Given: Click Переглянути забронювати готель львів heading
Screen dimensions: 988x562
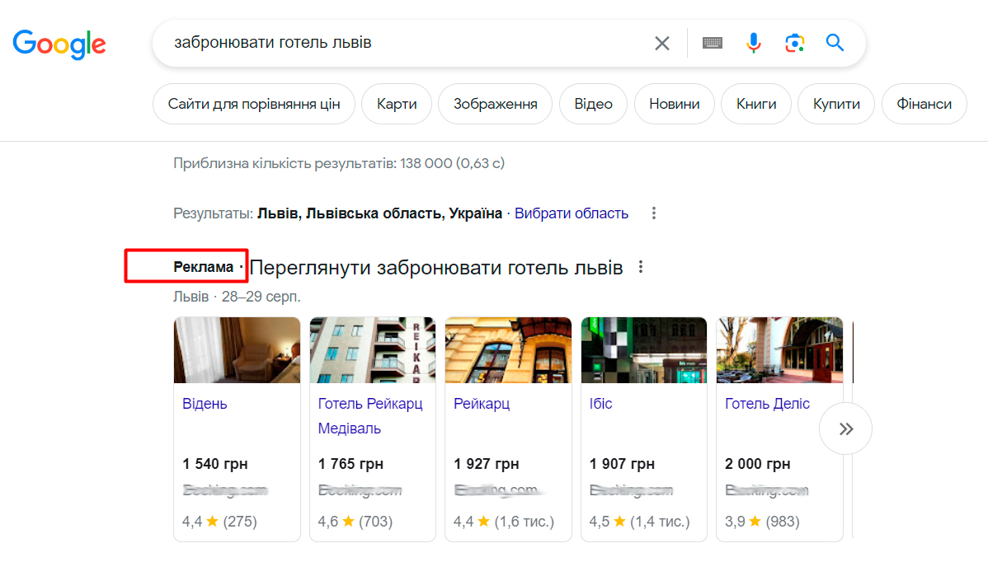Looking at the screenshot, I should pos(436,268).
